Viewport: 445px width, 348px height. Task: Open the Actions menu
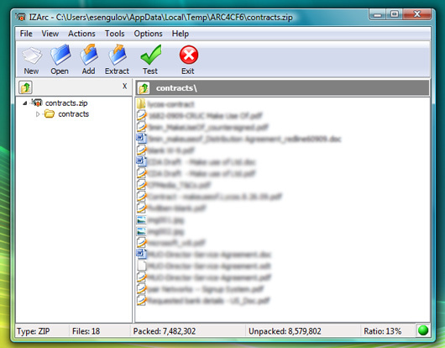click(81, 34)
